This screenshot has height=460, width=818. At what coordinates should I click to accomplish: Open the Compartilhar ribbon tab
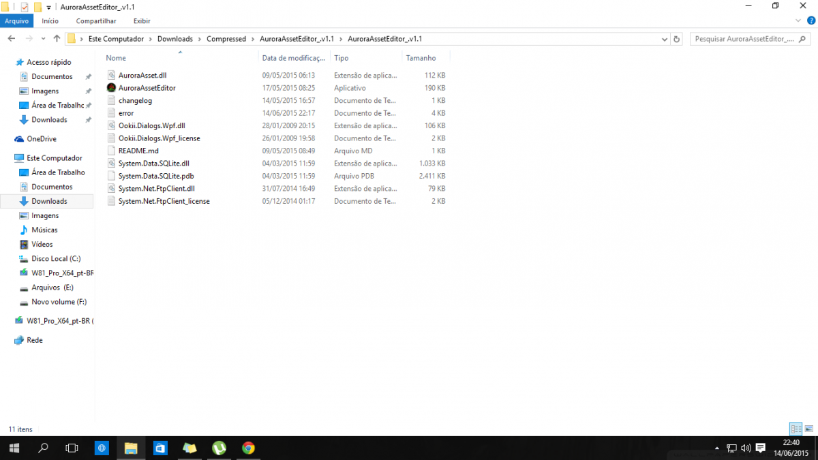(x=96, y=21)
